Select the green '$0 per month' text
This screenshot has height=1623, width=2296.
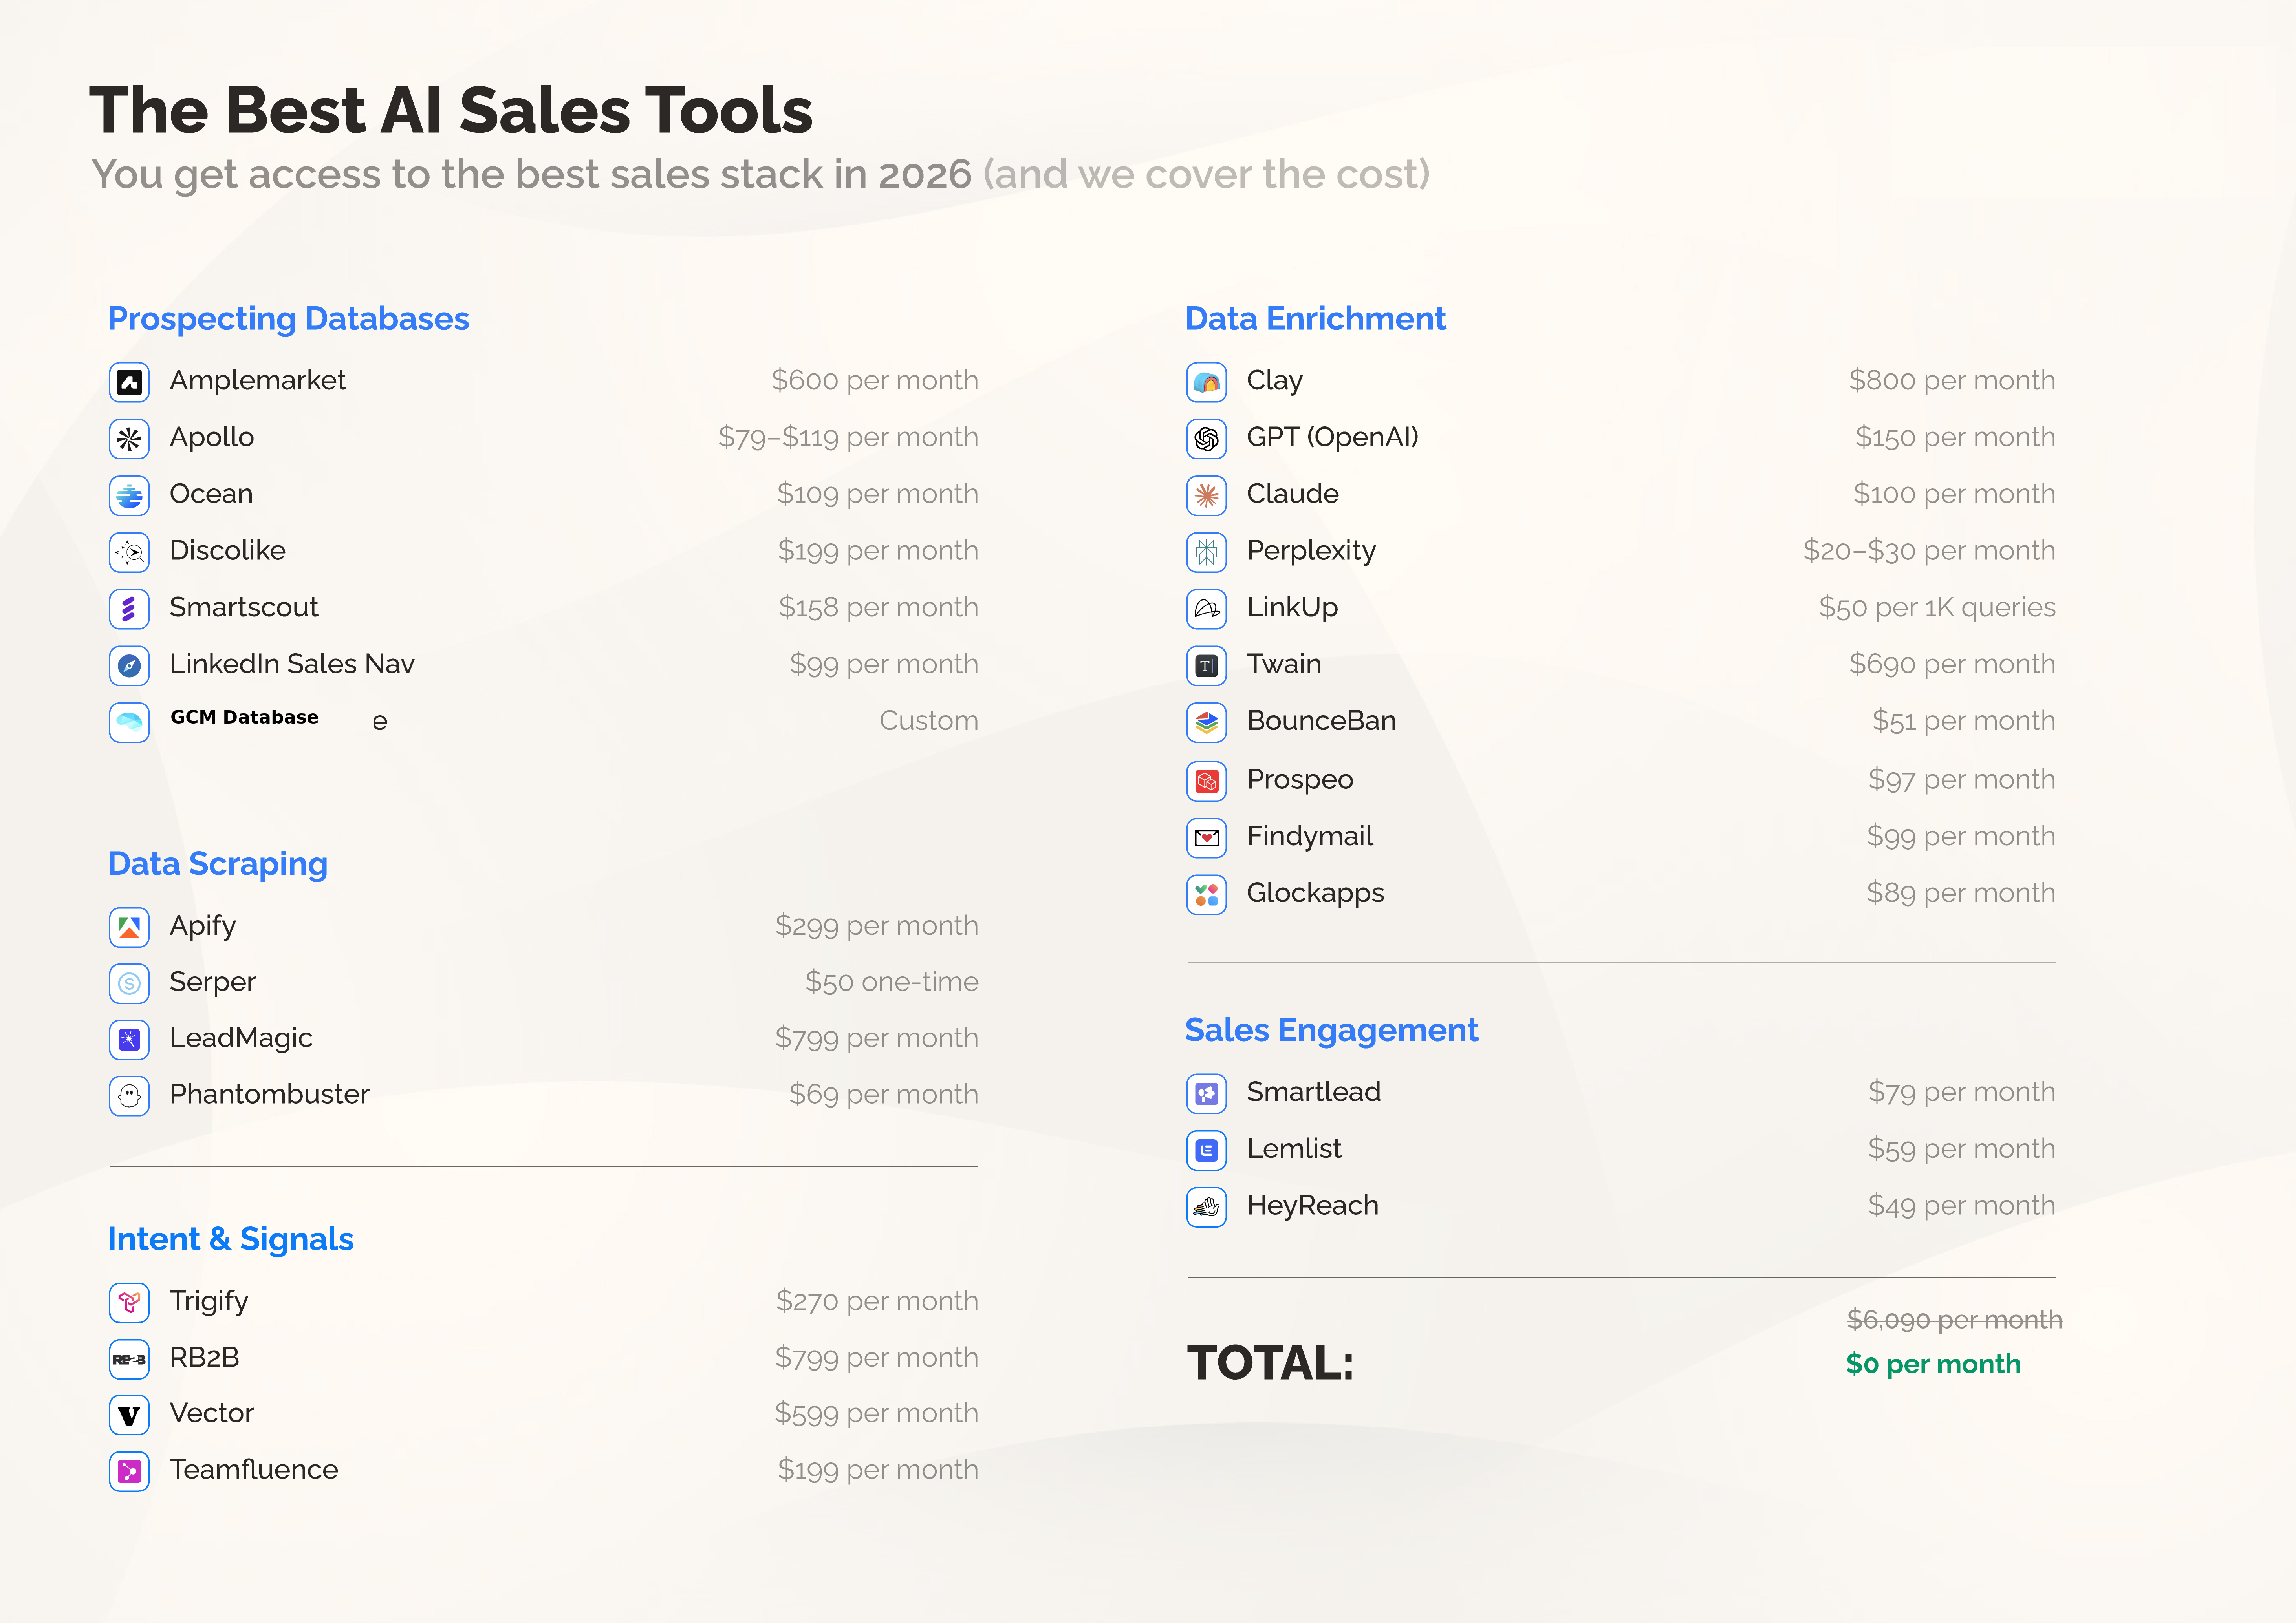[x=1934, y=1364]
